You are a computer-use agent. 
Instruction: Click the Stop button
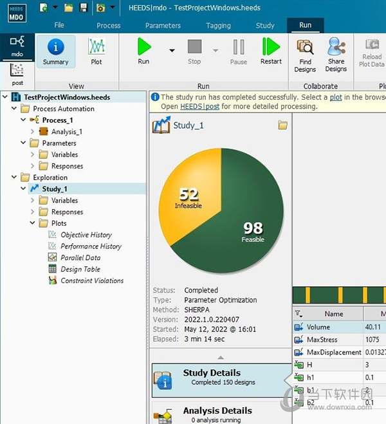coord(194,52)
